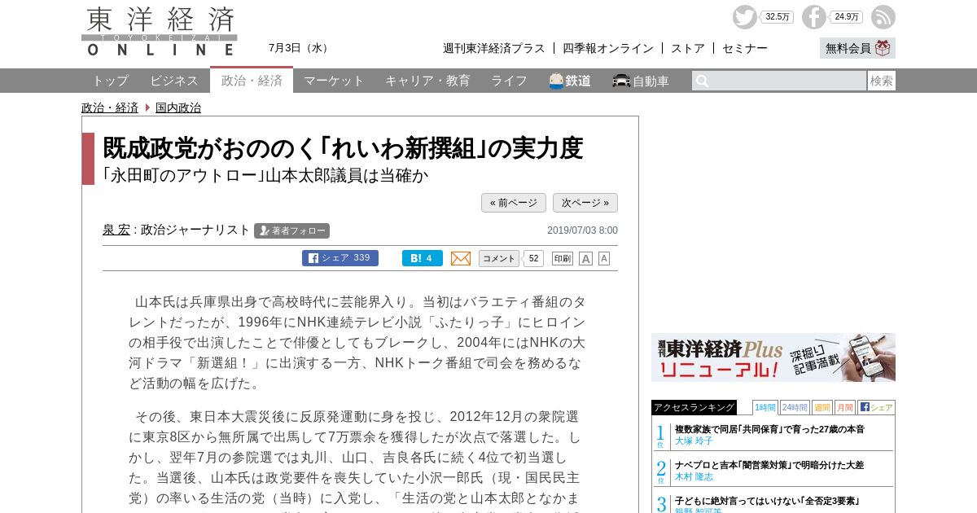
Task: Click the 政治・経済 breadcrumb link
Action: 110,107
